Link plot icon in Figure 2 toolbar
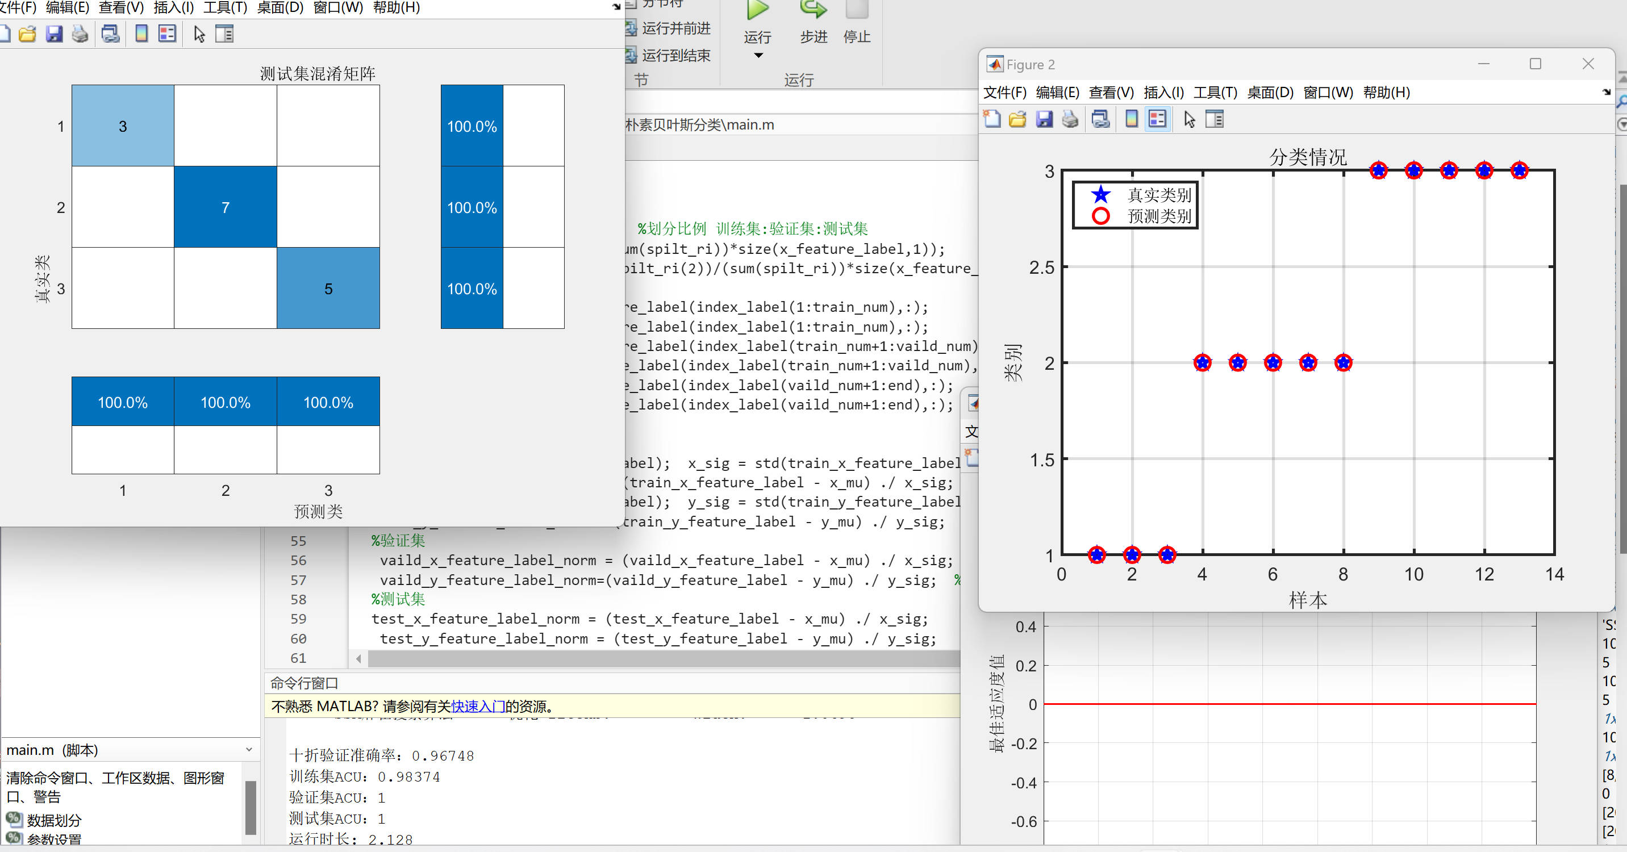The height and width of the screenshot is (852, 1627). tap(1101, 119)
